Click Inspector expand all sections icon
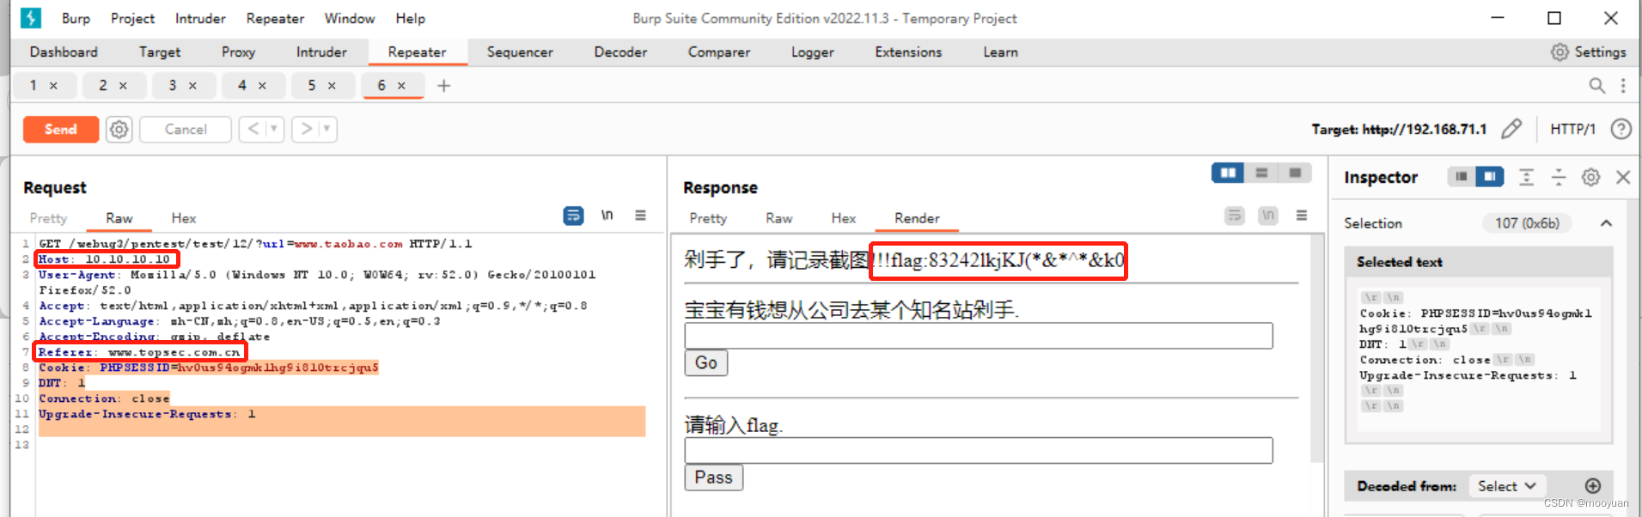 [1526, 177]
